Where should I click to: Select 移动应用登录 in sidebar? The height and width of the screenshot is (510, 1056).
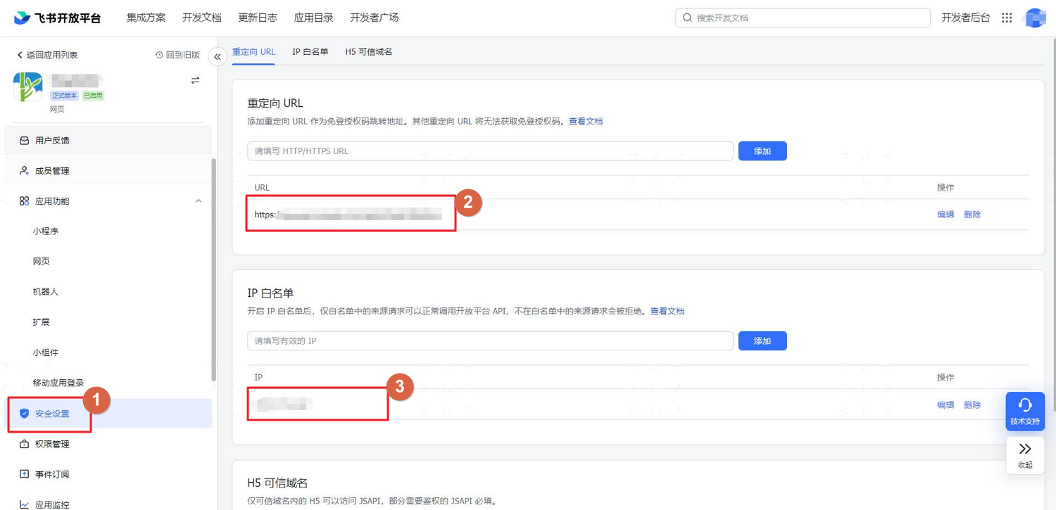coord(58,383)
